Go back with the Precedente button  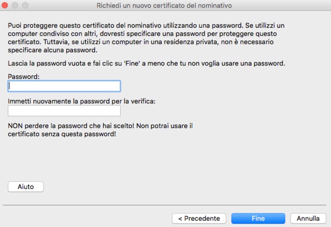point(199,218)
